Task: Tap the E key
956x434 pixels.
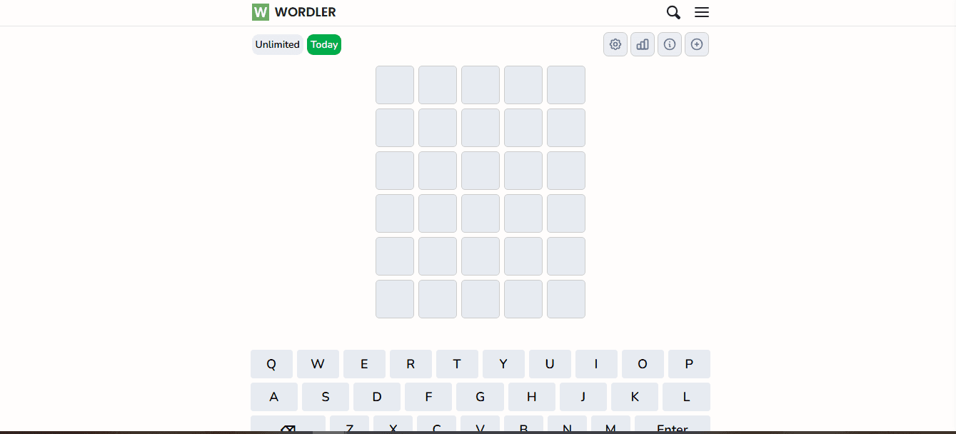Action: pyautogui.click(x=364, y=364)
